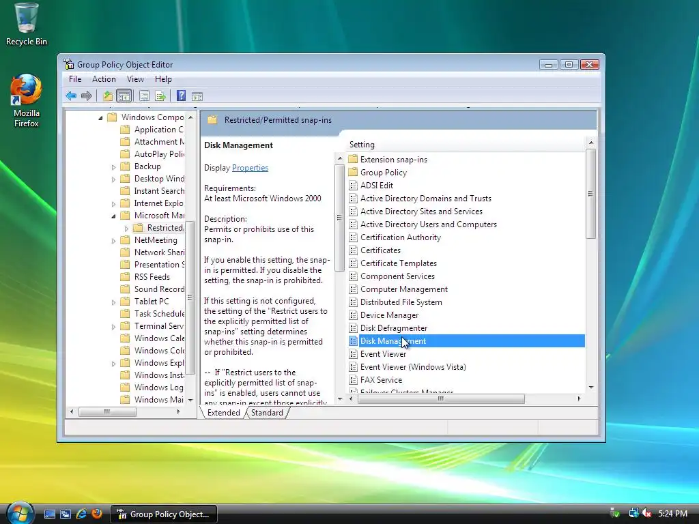Collapse the Windows Components tree node

click(100, 117)
